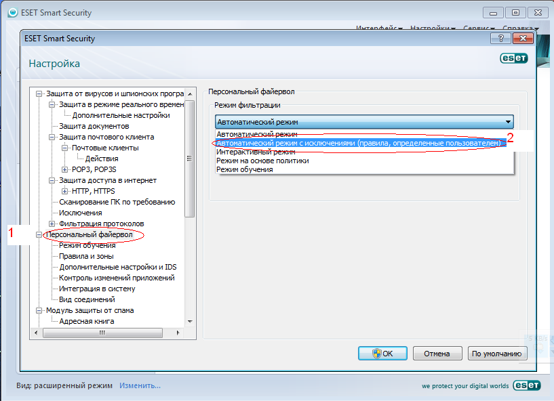
Task: Click the tree scroll left arrow
Action: point(36,333)
